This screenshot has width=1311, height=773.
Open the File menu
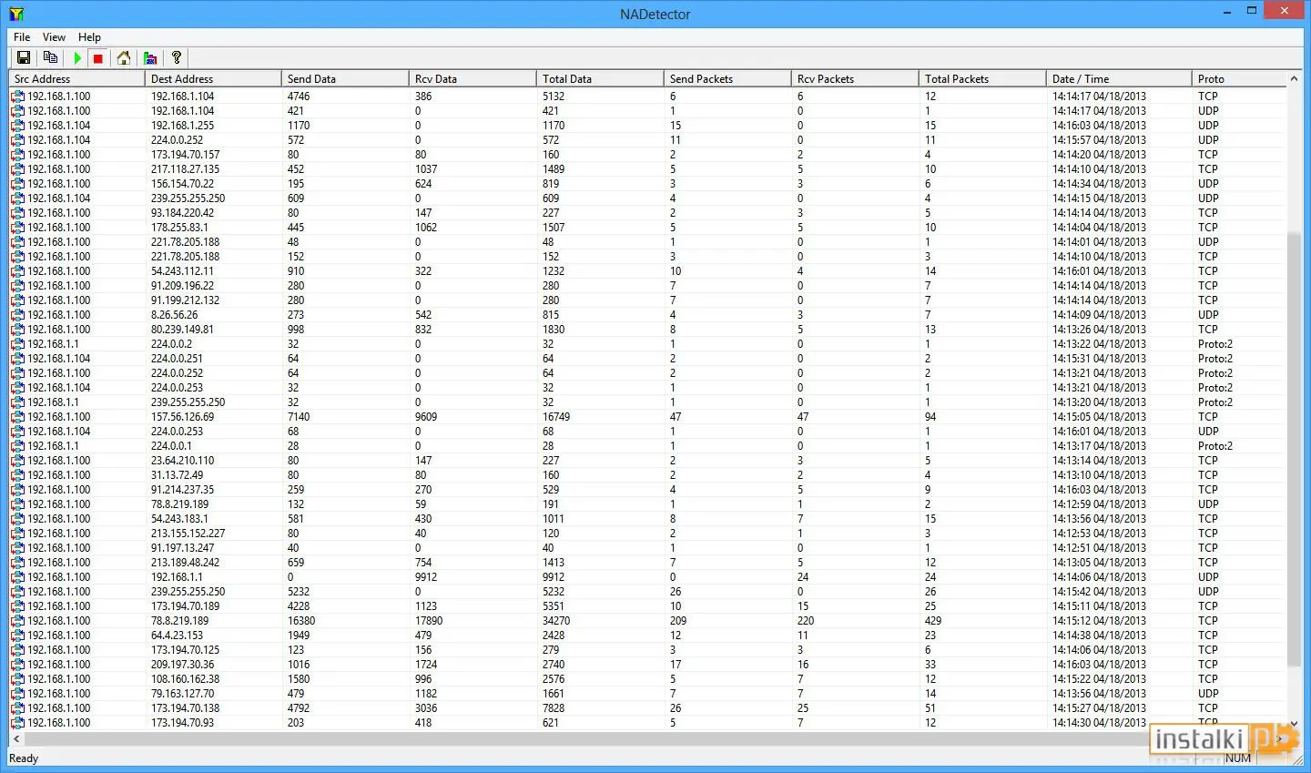click(22, 37)
